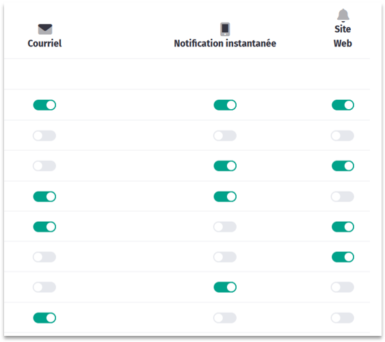
Task: Click the Site Web bell icon
Action: coord(343,15)
